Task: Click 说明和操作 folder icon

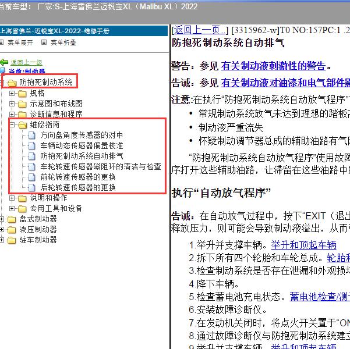Action: pyautogui.click(x=22, y=198)
